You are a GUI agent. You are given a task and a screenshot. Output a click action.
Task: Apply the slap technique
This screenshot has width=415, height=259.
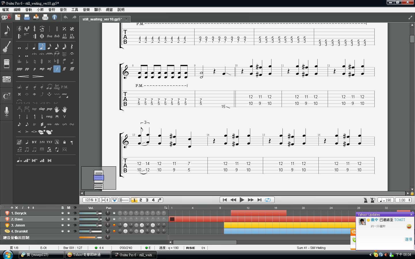click(x=42, y=109)
